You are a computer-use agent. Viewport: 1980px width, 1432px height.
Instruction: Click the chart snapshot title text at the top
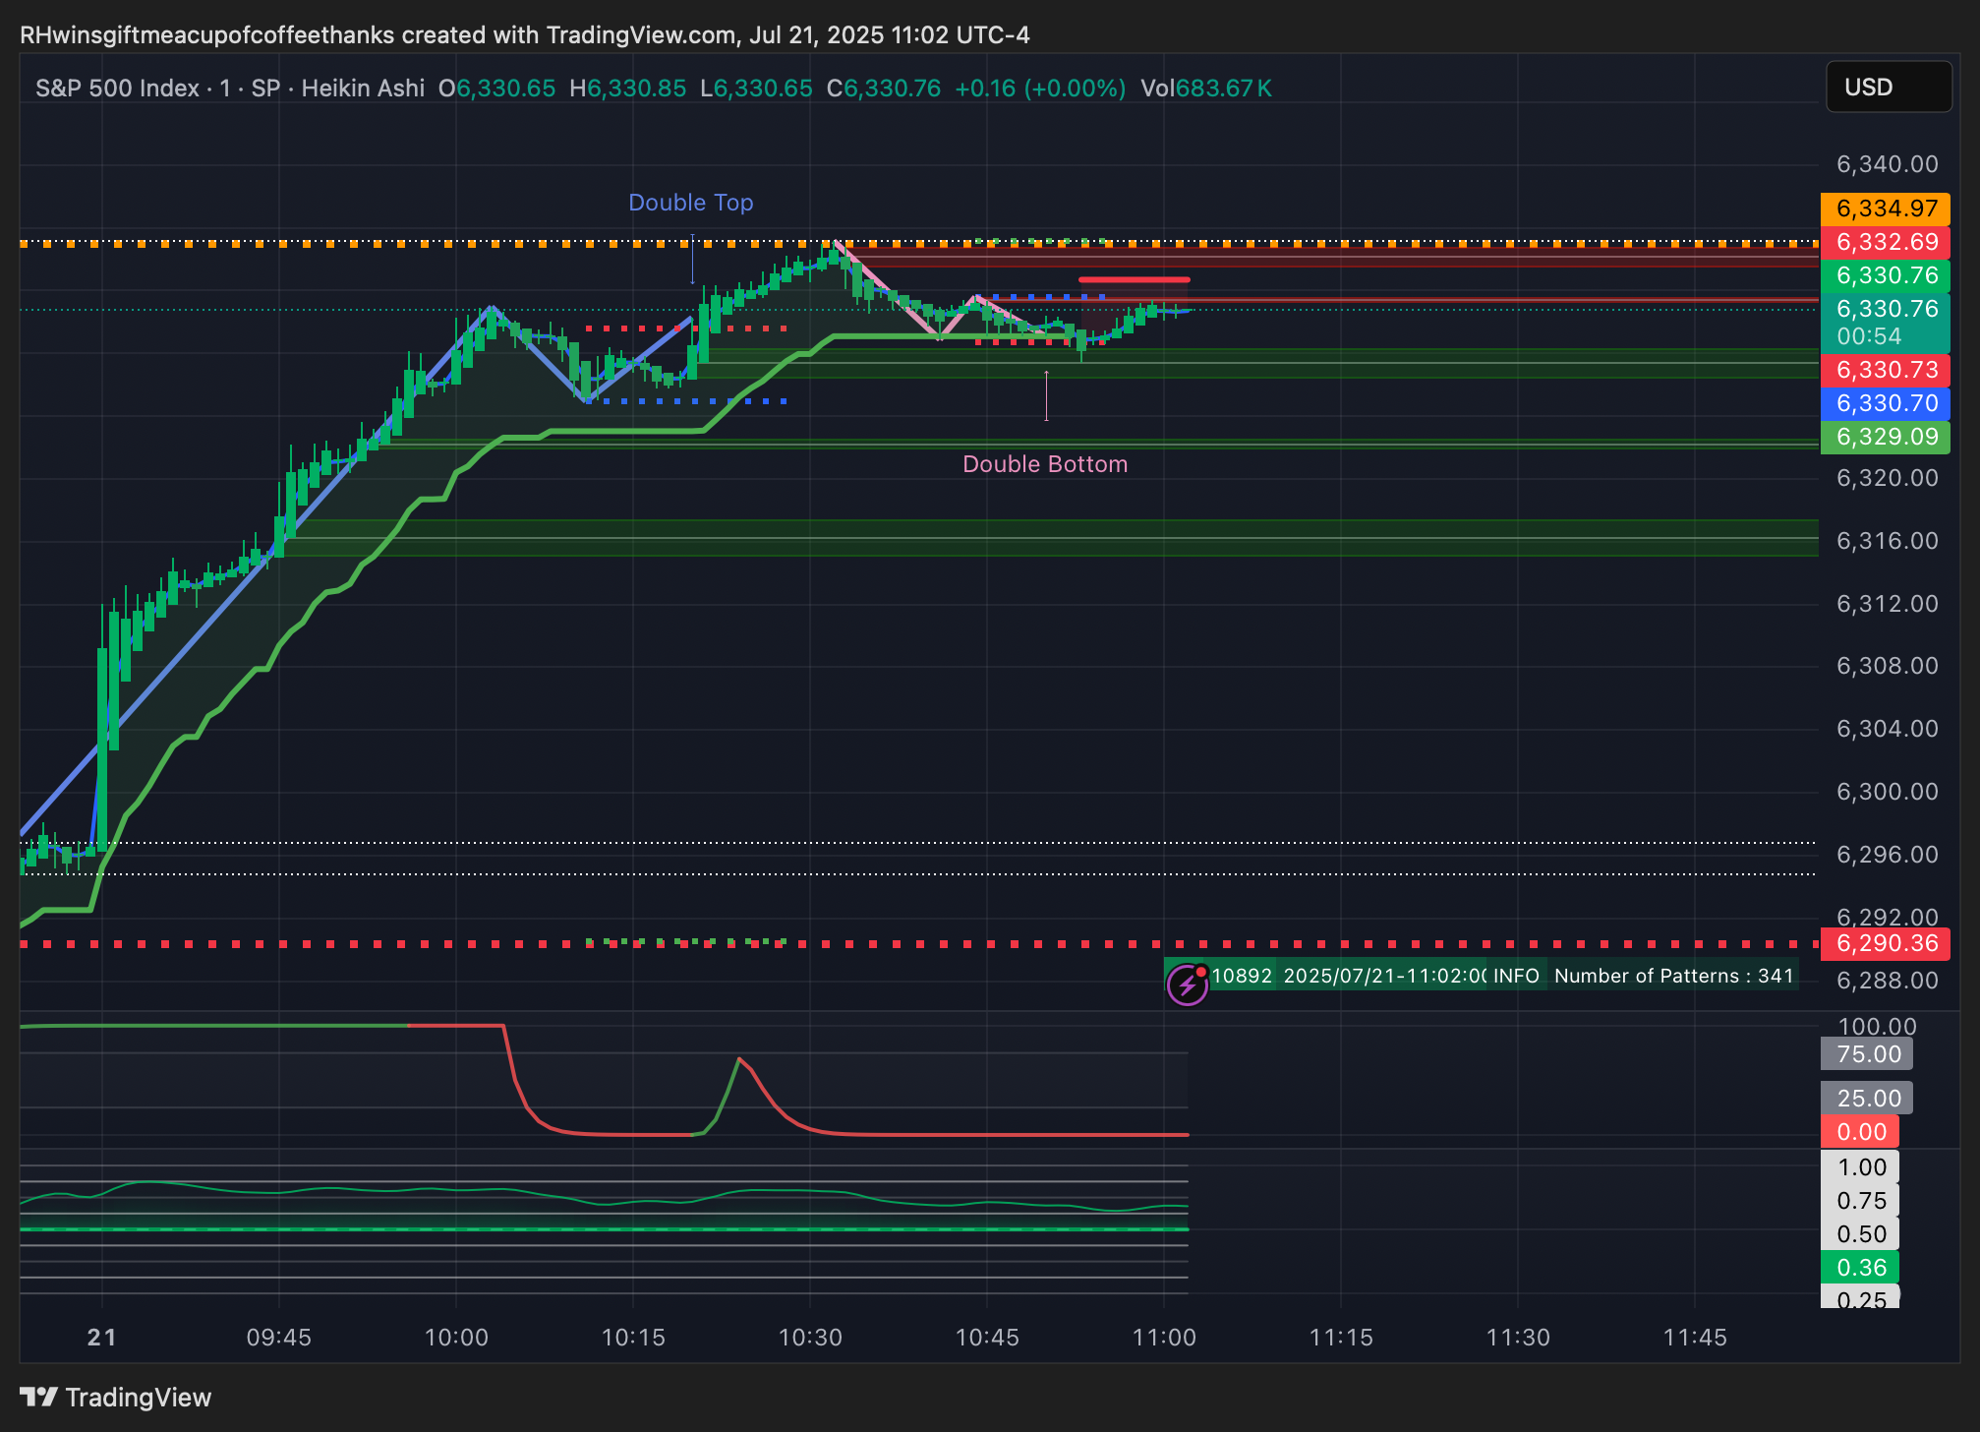[524, 35]
